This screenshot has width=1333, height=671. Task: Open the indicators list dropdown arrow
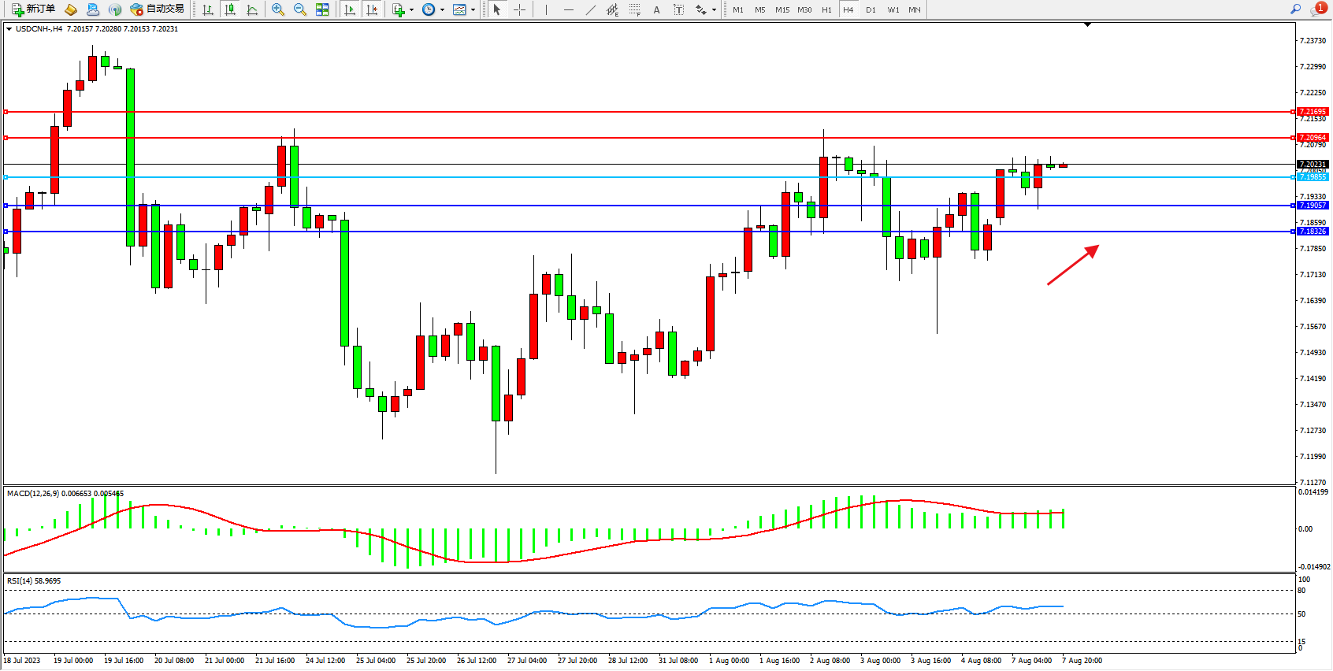coord(411,10)
